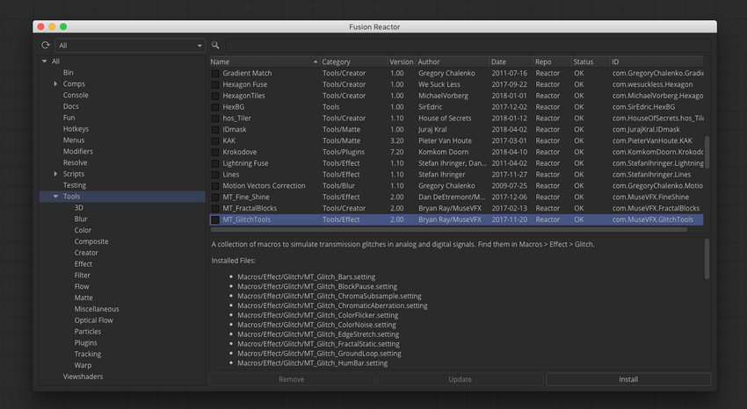The height and width of the screenshot is (409, 747).
Task: Select the Fun category
Action: point(69,118)
